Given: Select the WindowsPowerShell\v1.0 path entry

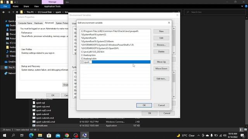Looking at the screenshot, I should point(115,45).
